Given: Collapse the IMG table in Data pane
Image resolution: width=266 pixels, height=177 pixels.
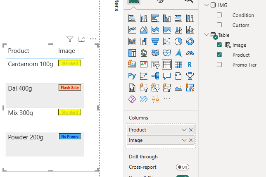Looking at the screenshot, I should [206, 5].
